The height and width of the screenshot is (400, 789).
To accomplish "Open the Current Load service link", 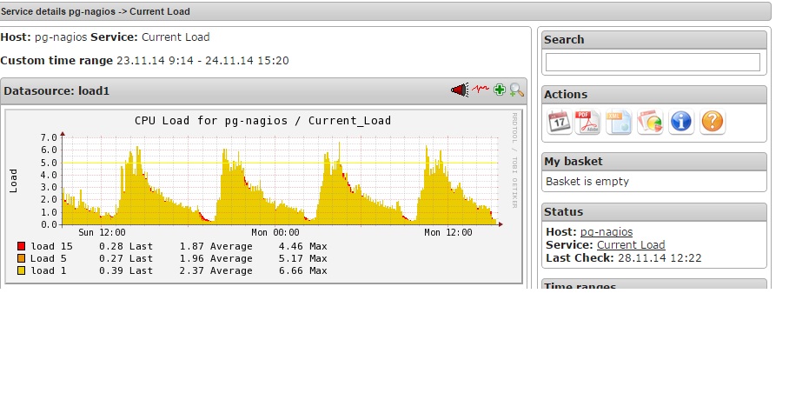I will point(630,244).
